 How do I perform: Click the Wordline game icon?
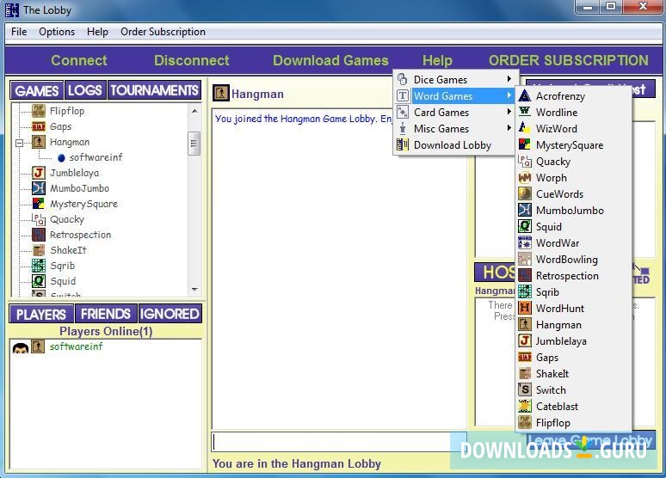pyautogui.click(x=525, y=112)
